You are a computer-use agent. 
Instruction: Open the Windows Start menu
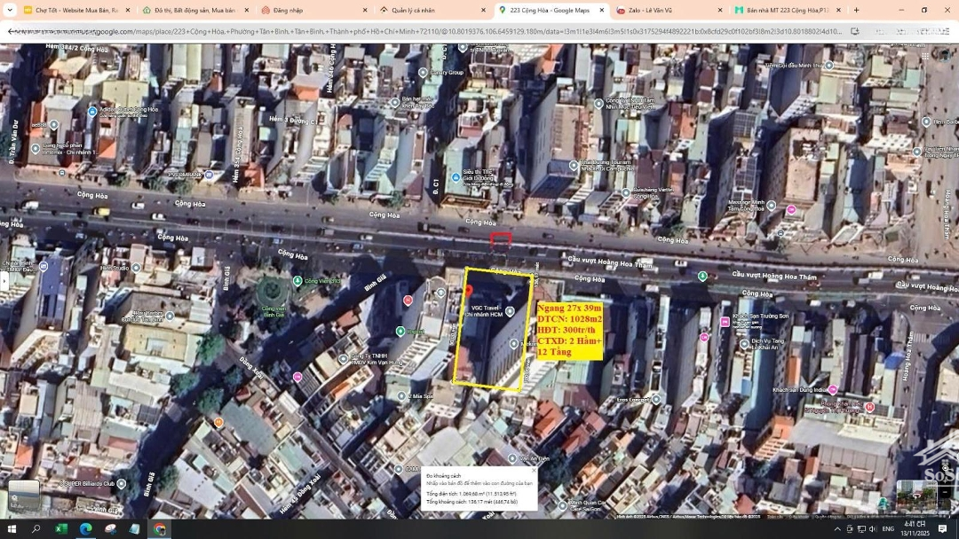pyautogui.click(x=12, y=529)
